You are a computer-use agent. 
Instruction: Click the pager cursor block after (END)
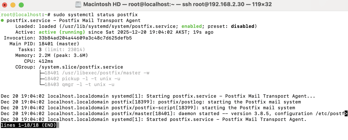click(58, 125)
